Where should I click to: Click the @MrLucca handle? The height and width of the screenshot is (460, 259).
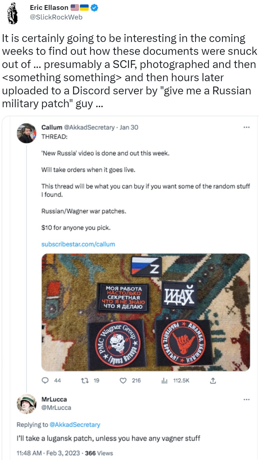tap(56, 408)
